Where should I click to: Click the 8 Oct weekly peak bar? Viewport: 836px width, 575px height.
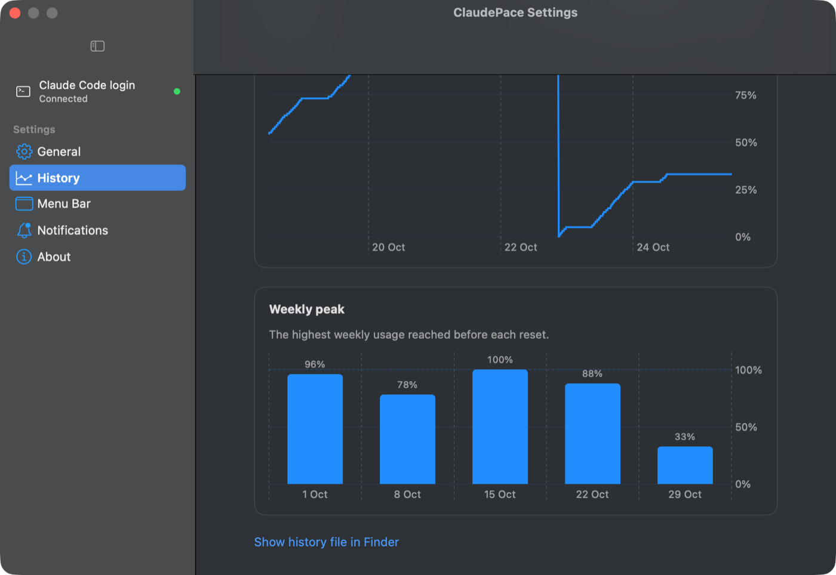pyautogui.click(x=407, y=439)
